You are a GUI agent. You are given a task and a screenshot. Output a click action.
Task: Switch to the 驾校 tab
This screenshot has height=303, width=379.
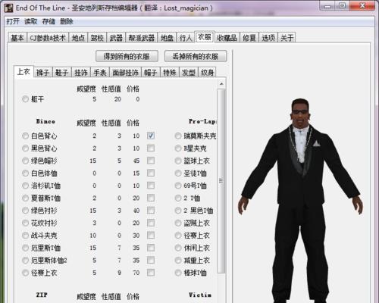click(97, 38)
